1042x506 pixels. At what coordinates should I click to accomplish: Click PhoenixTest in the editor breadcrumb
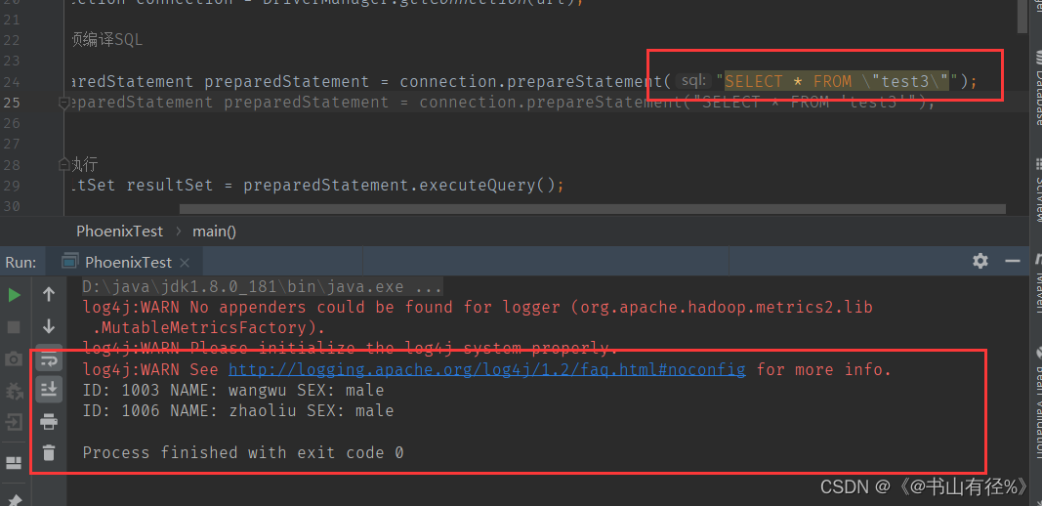[x=119, y=232]
